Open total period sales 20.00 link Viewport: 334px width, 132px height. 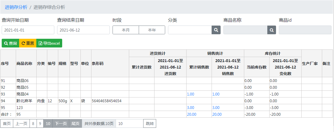click(x=217, y=114)
